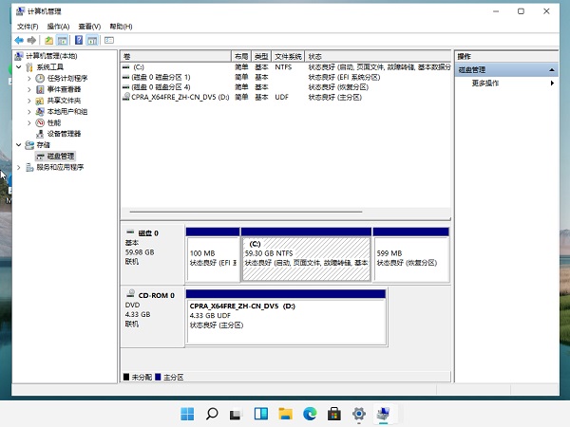Select 设备管理器 in the tree
570x427 pixels.
click(63, 134)
